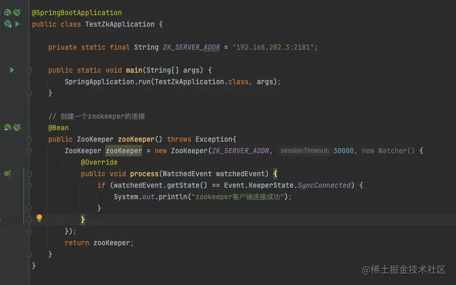Screen dimensions: 456x285
Task: Click the 30000 timeout value
Action: click(343, 151)
